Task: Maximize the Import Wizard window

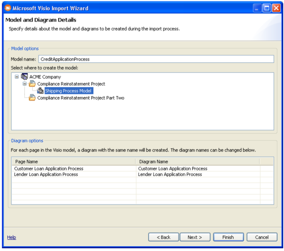Action: tap(267, 8)
